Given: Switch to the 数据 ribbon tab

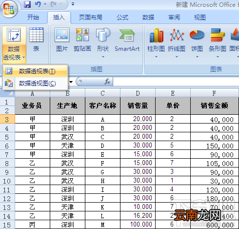Looking at the screenshot, I should click(x=148, y=18).
